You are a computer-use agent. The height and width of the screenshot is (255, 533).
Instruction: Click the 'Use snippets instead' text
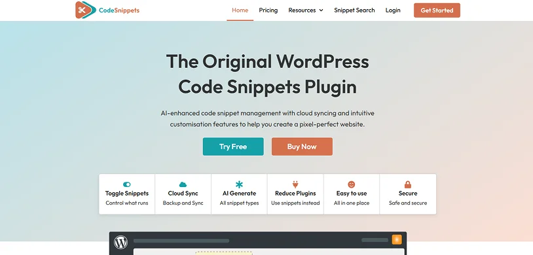pyautogui.click(x=295, y=203)
